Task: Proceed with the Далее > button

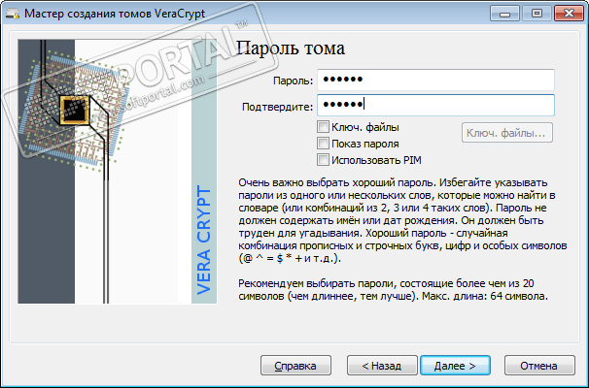Action: point(455,366)
